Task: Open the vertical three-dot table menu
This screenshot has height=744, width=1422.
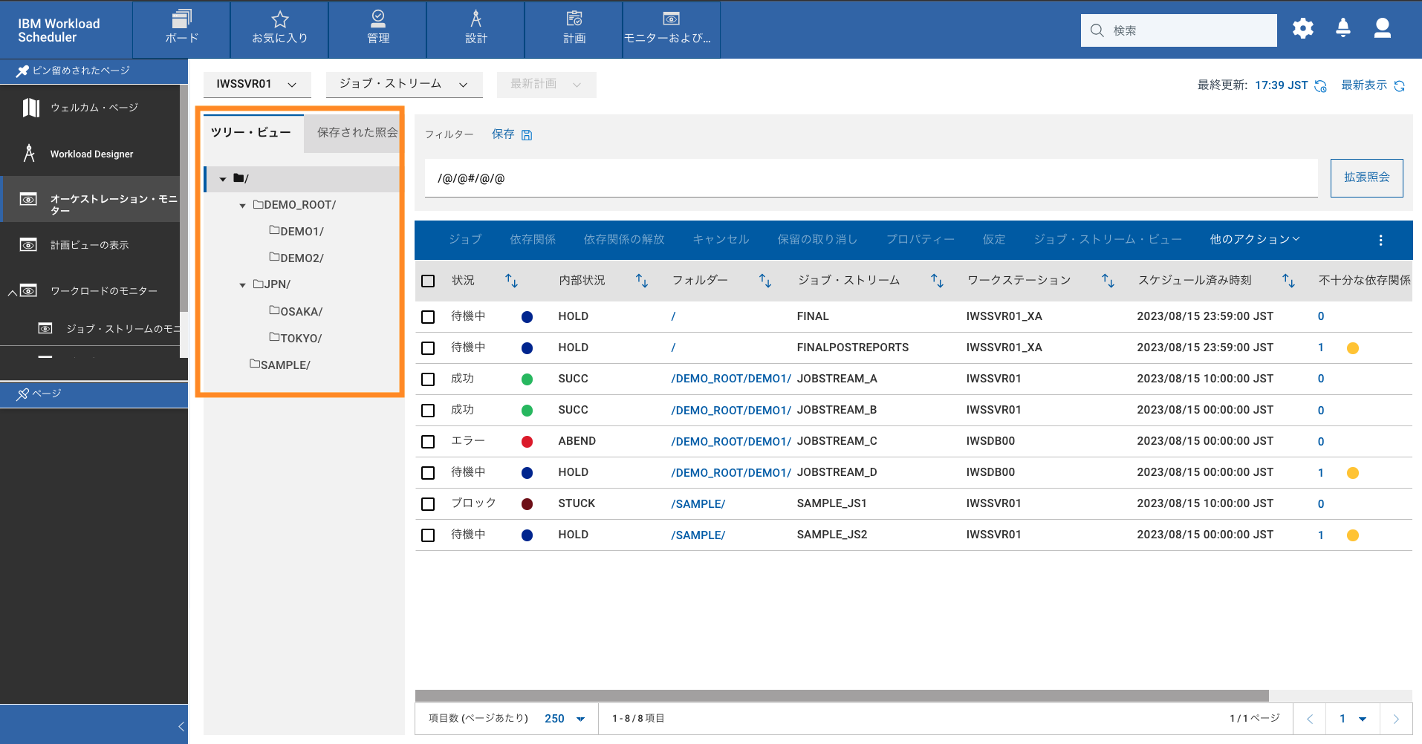Action: (x=1380, y=240)
